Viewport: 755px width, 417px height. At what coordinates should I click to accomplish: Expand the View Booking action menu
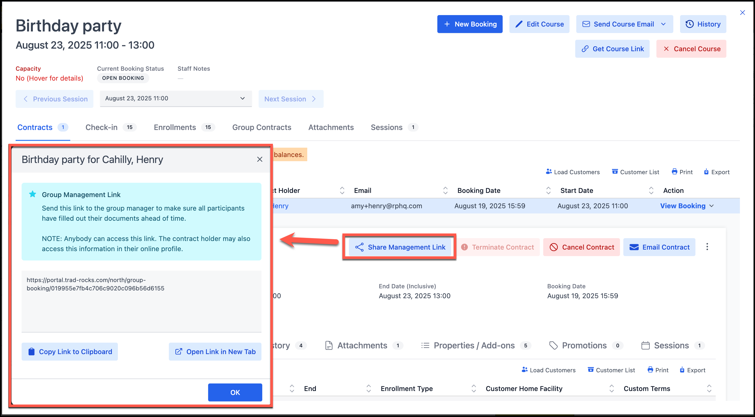tap(711, 206)
